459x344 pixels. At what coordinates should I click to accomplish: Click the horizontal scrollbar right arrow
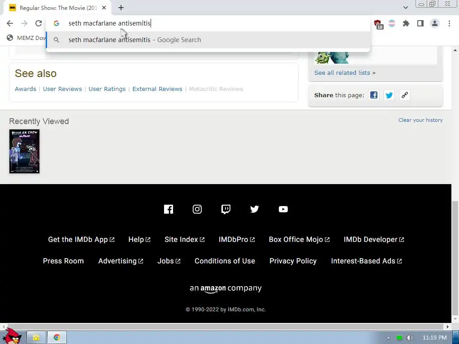pyautogui.click(x=448, y=327)
